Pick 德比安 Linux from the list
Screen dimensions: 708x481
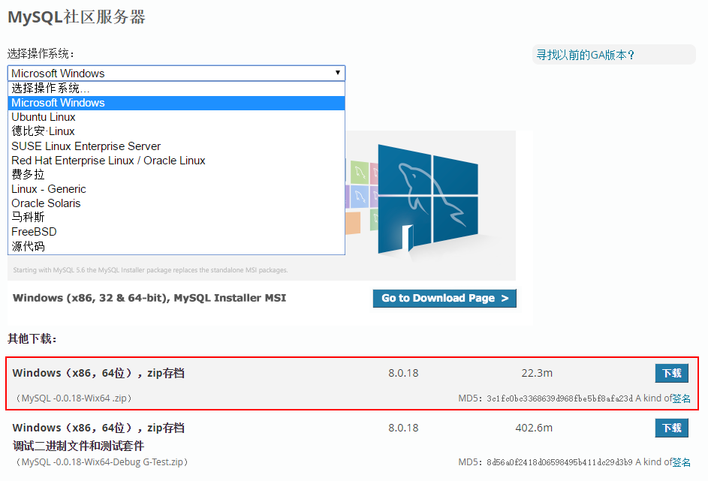176,131
